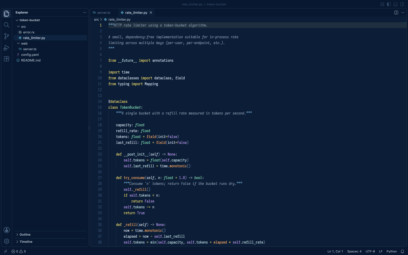408x255 pixels.
Task: Toggle the primary side bar
Action: [x=389, y=4]
